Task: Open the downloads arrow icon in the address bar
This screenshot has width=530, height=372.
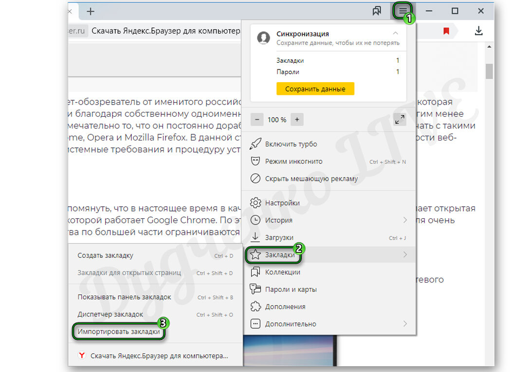Action: point(478,31)
